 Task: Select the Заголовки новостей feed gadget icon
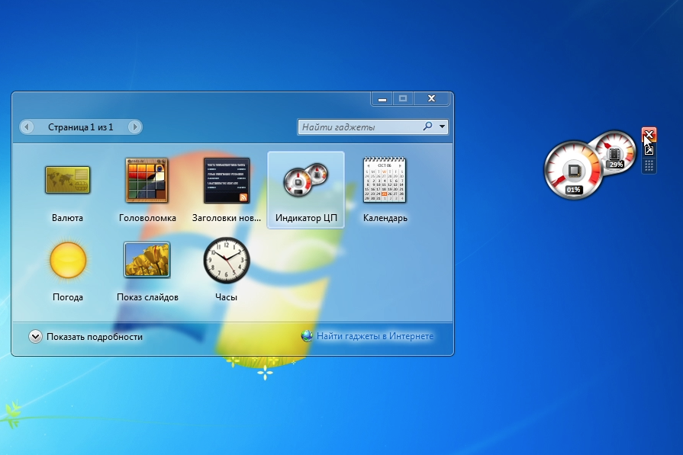[227, 180]
